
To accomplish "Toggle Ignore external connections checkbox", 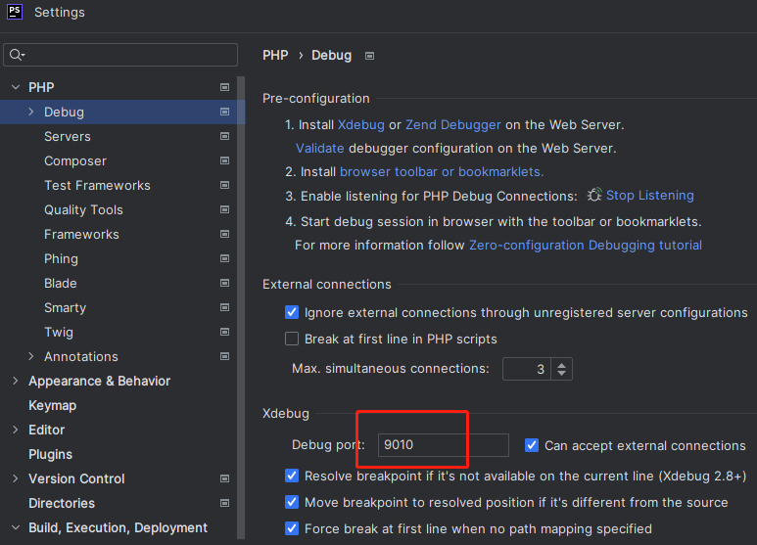I will (x=292, y=312).
